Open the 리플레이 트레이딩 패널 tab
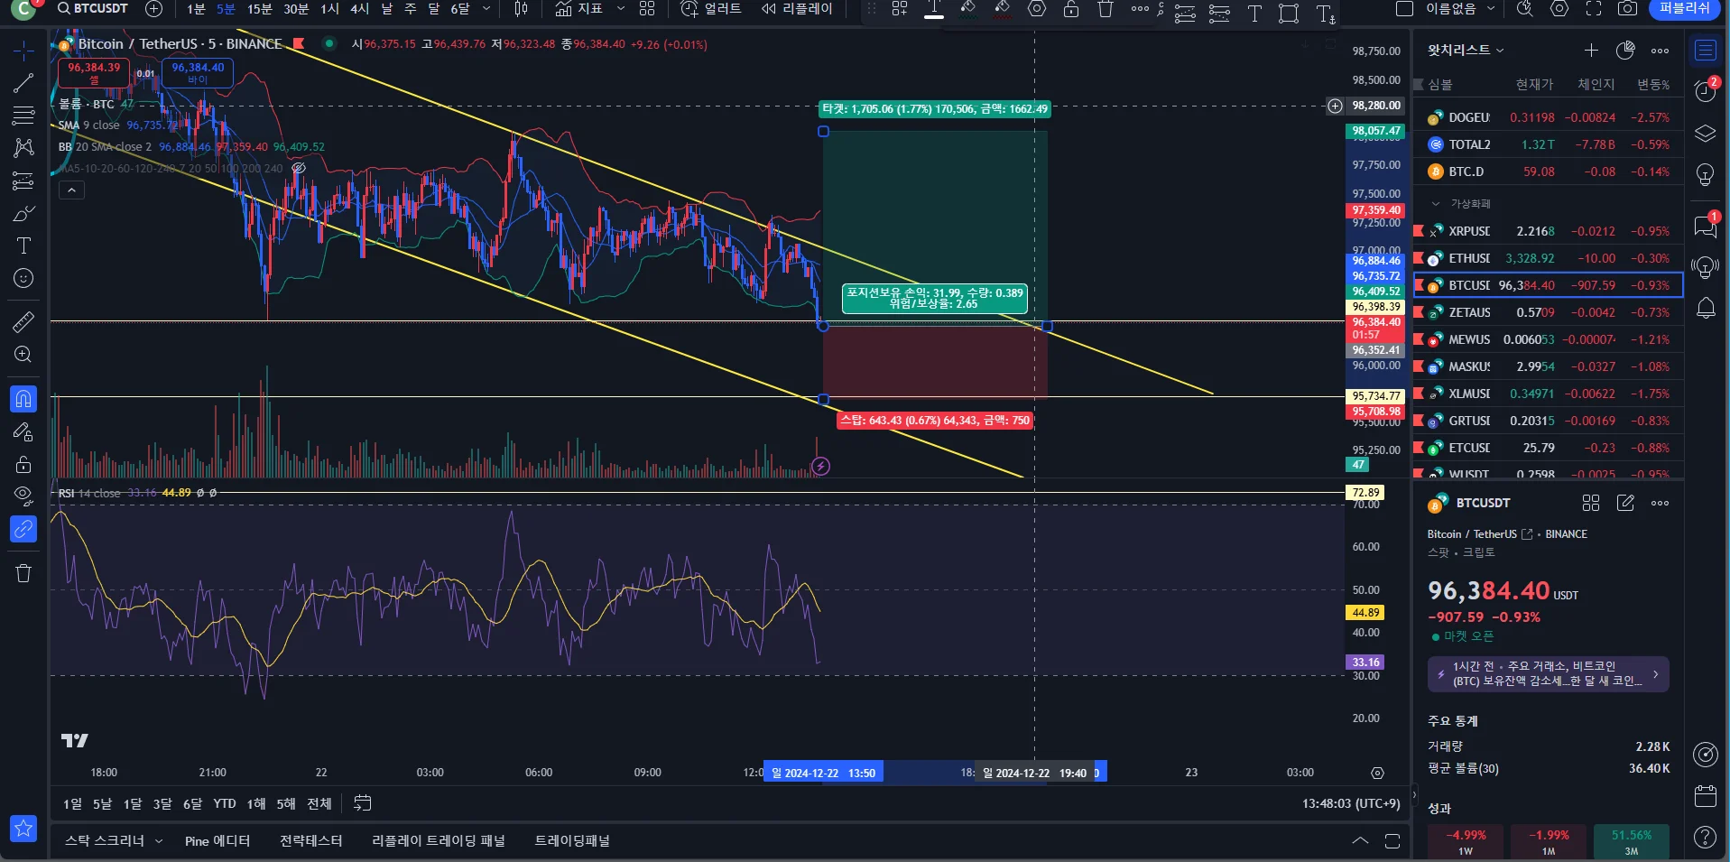1730x862 pixels. (x=439, y=840)
